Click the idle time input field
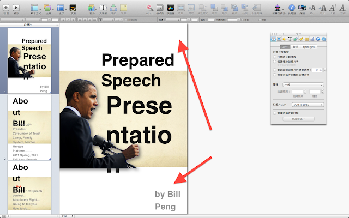Image resolution: width=349 pixels, height=218 pixels. coord(317,70)
